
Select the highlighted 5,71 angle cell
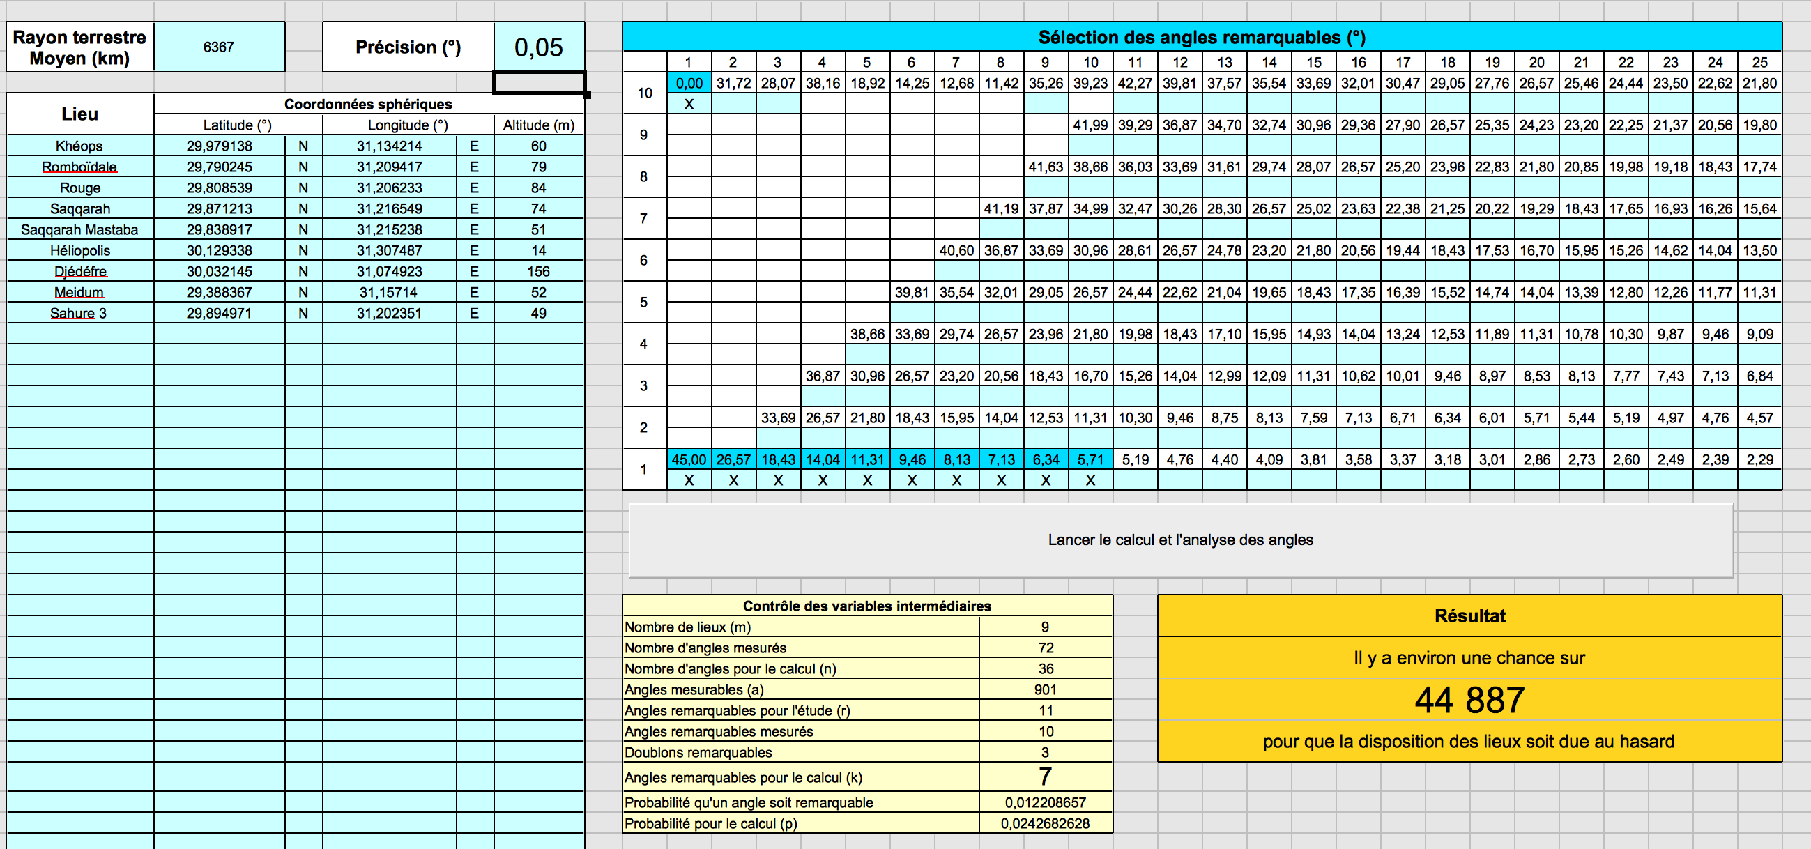(x=1090, y=459)
